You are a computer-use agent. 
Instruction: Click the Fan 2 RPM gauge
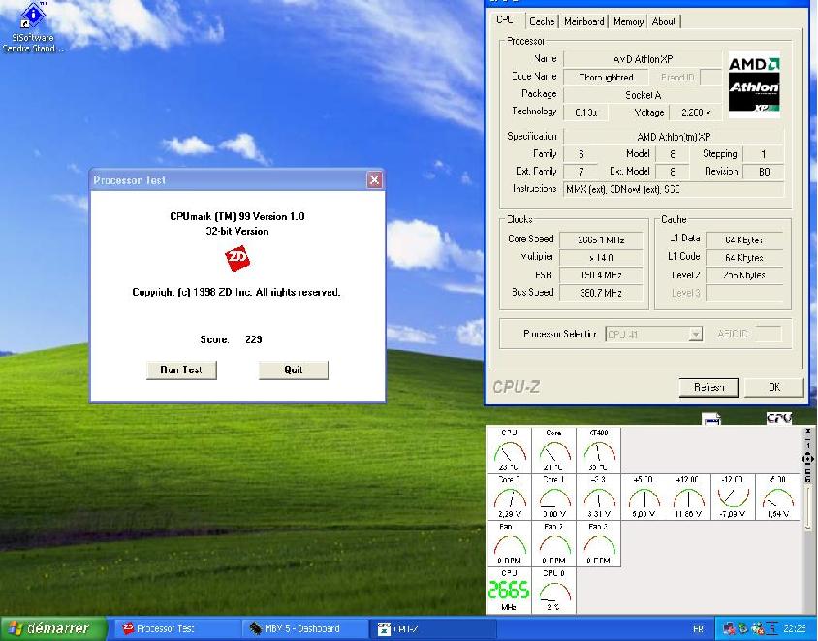tap(553, 543)
